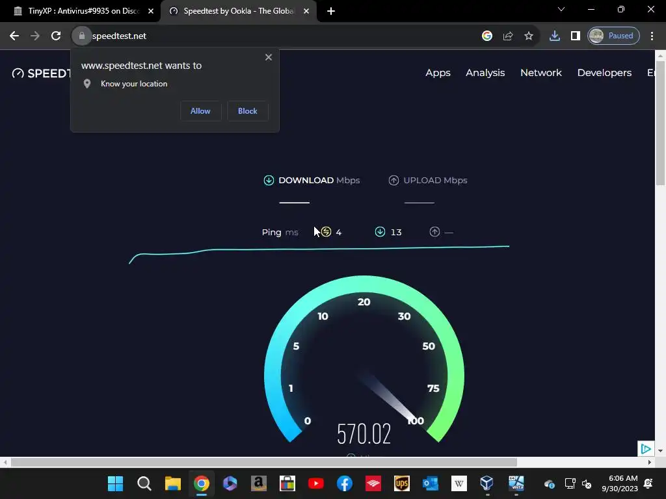Click the idle ping latency icon

point(326,232)
